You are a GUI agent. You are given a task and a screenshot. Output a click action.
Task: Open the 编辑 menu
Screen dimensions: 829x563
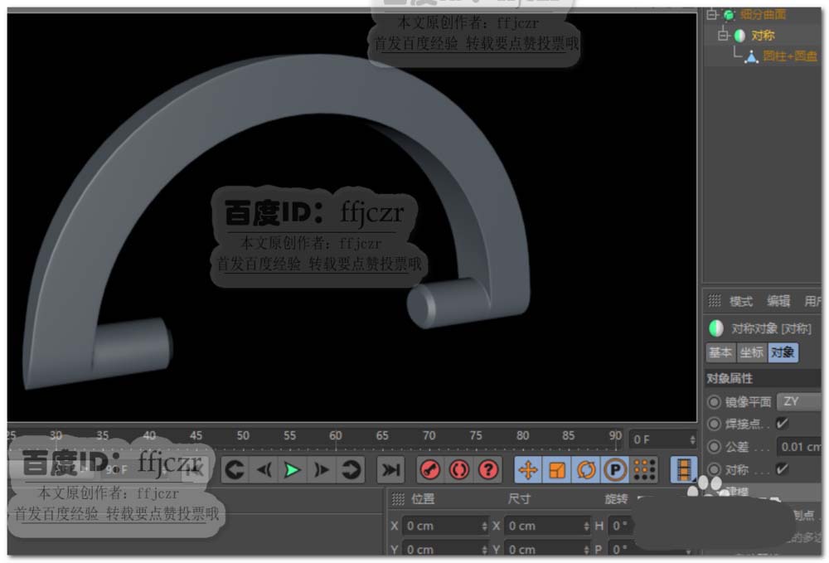coord(778,301)
